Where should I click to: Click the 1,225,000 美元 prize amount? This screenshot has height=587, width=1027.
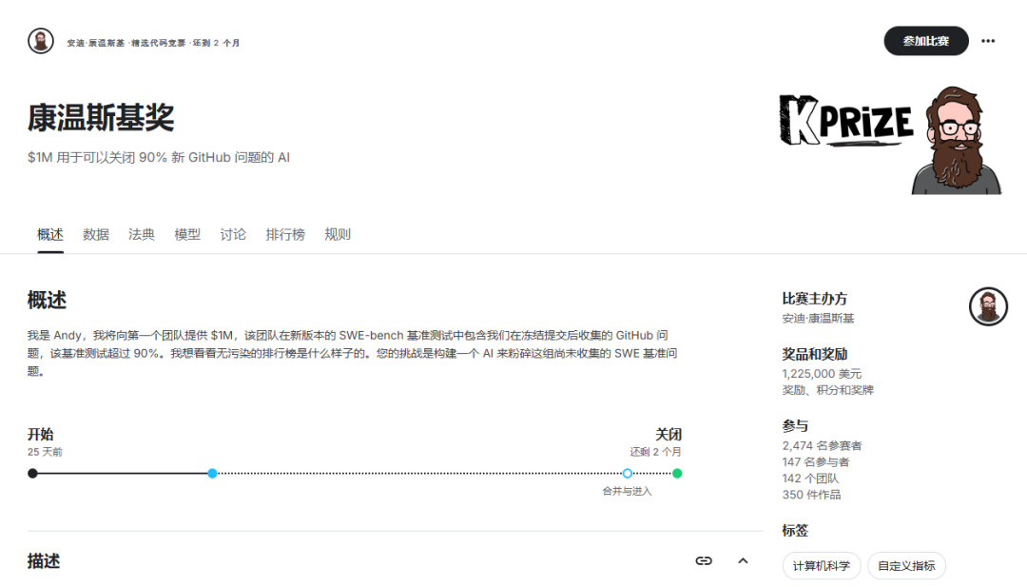(x=822, y=374)
